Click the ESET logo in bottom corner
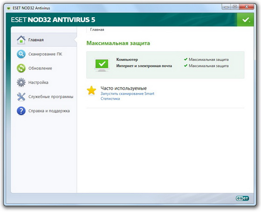 coord(242,198)
